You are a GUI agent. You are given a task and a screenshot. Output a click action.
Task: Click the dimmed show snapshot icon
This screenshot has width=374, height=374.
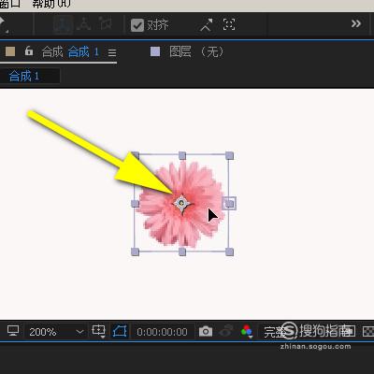click(226, 331)
